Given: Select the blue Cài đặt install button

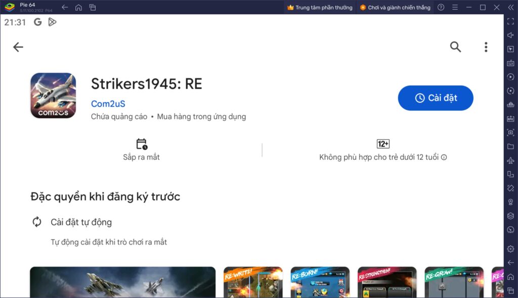Looking at the screenshot, I should coord(435,98).
